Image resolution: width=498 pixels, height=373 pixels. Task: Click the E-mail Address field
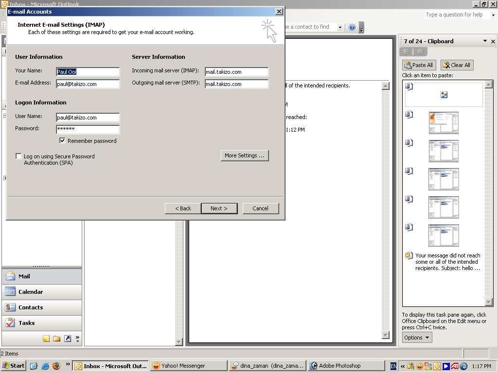[88, 84]
